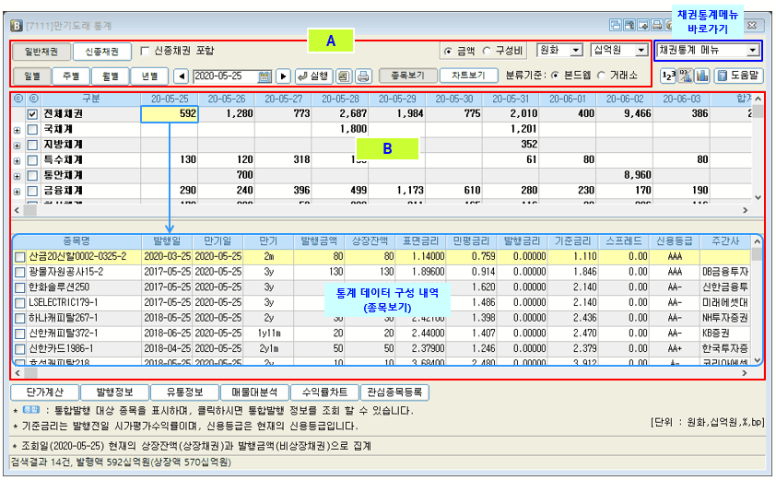776x480 pixels.
Task: Go to previous date with left arrow
Action: click(182, 76)
